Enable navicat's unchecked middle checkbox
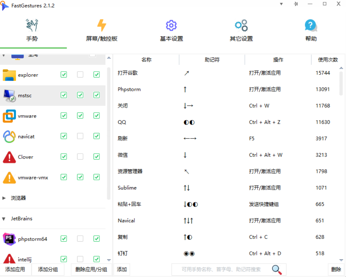346x277 pixels. 80,136
